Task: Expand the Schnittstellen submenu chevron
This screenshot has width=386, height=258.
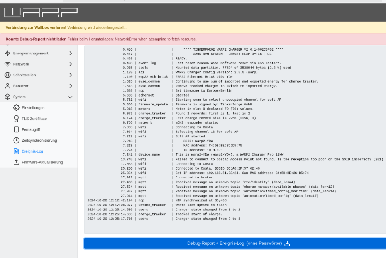Action: click(x=71, y=75)
